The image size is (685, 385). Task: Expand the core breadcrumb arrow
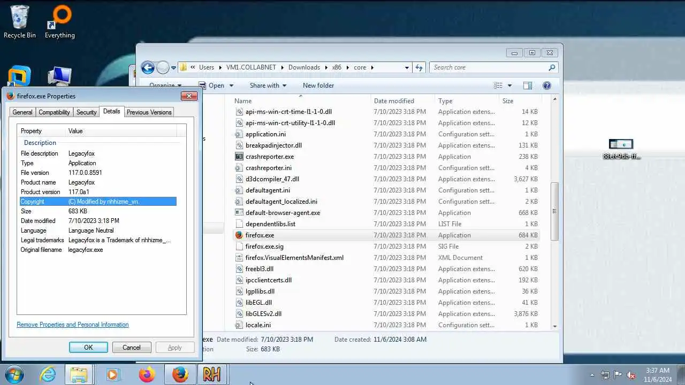point(372,67)
